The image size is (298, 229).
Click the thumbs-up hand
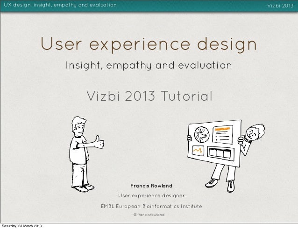pos(99,142)
